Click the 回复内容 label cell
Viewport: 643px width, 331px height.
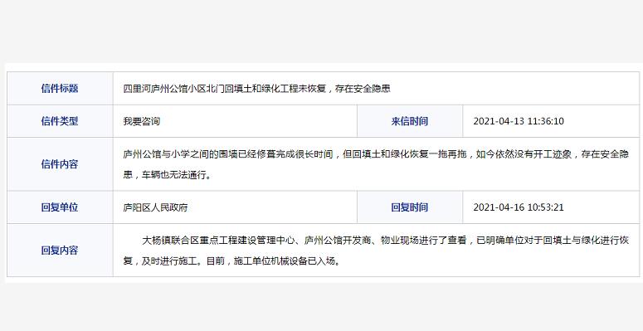(x=60, y=251)
